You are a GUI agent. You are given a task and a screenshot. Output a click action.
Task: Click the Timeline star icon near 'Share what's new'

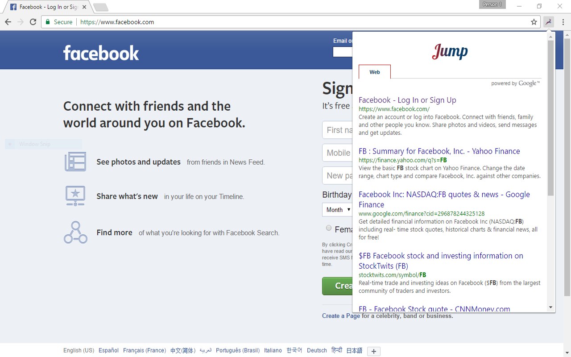pos(75,196)
